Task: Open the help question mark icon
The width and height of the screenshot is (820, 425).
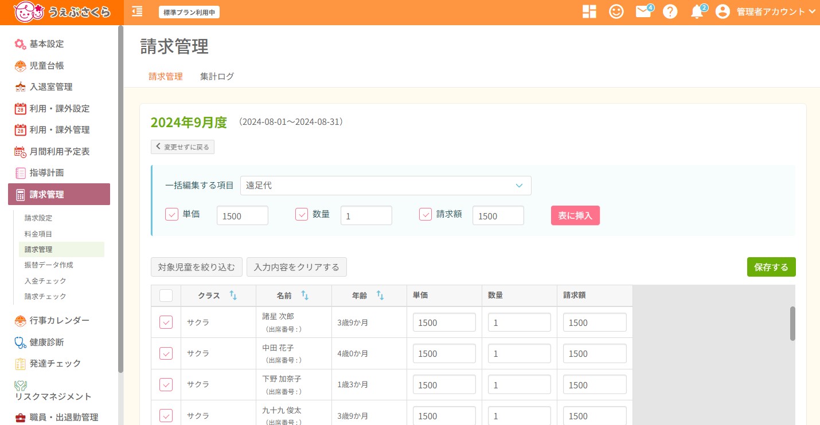Action: [x=670, y=11]
